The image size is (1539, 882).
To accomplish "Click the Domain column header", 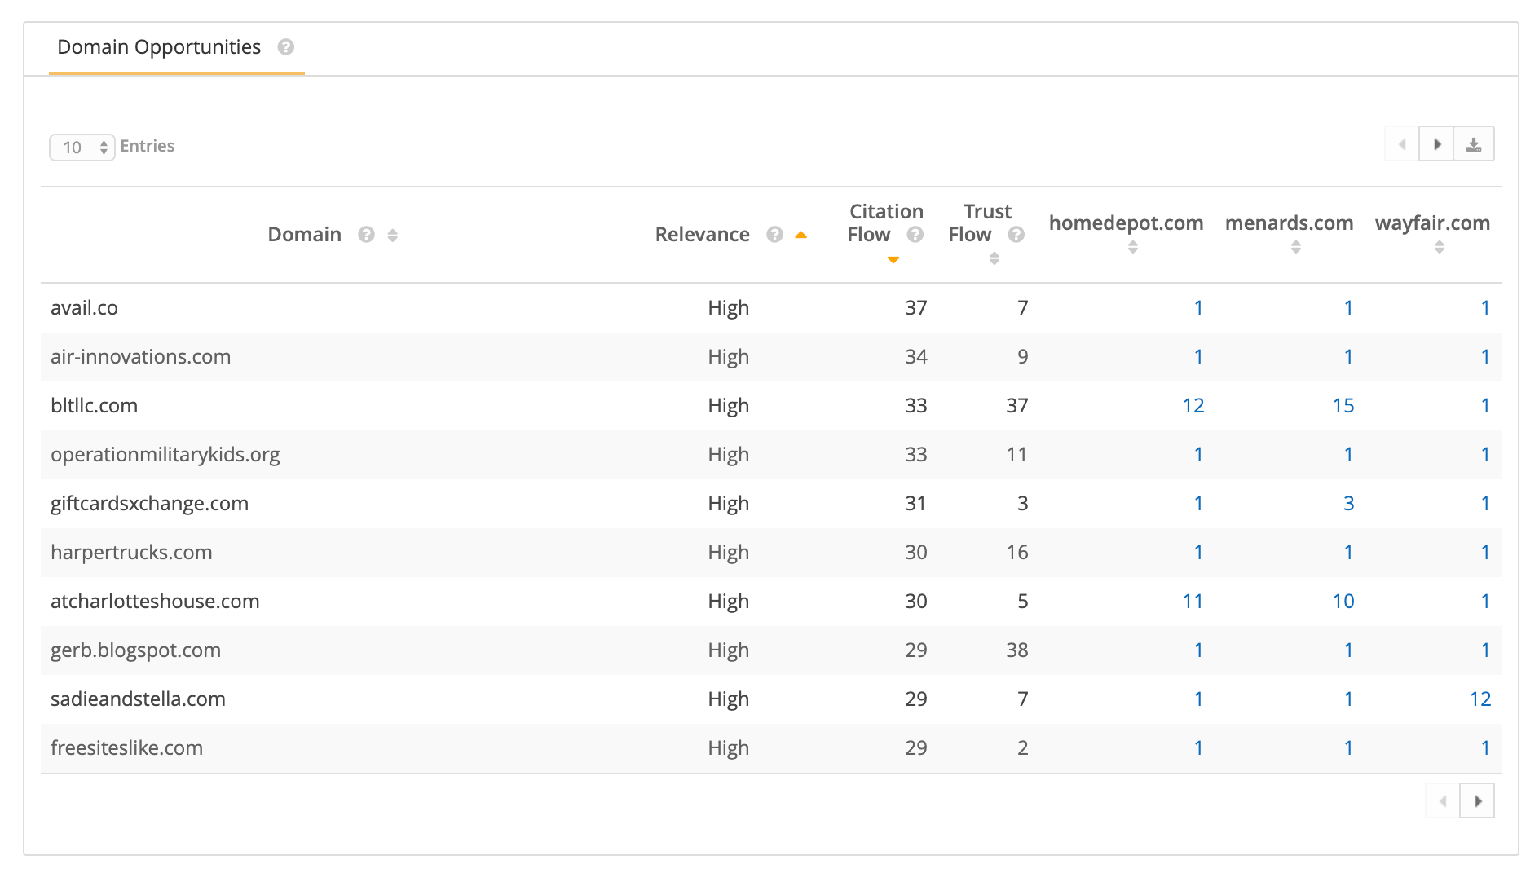I will tap(305, 235).
